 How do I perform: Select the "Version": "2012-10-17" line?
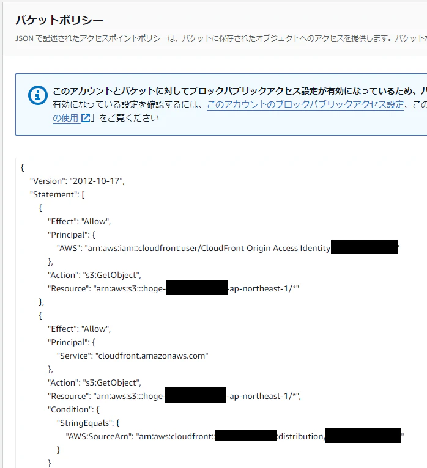click(x=77, y=181)
